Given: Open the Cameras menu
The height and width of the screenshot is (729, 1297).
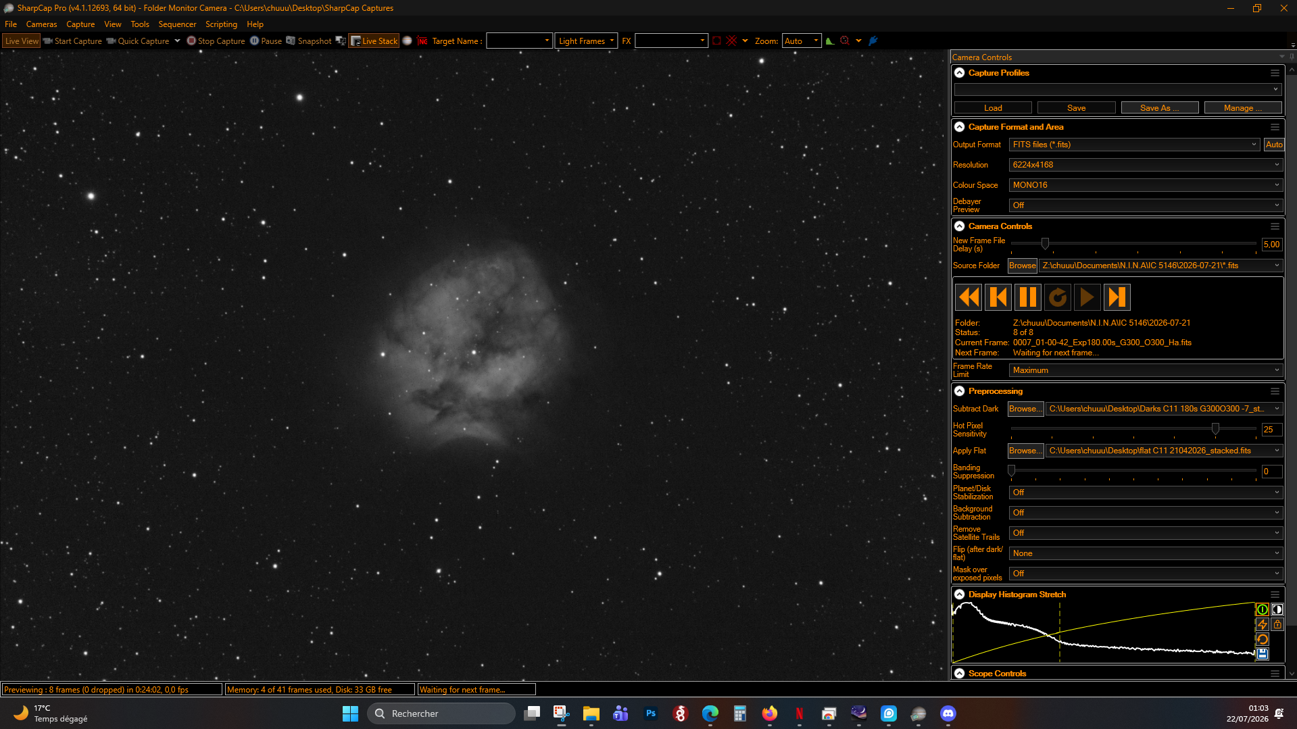Looking at the screenshot, I should tap(42, 24).
